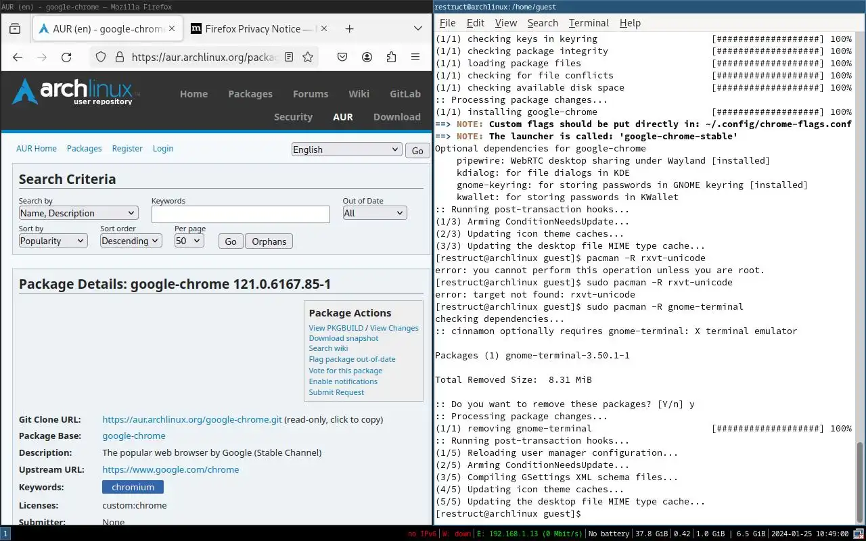Close the AUR google-chrome tab

(171, 29)
